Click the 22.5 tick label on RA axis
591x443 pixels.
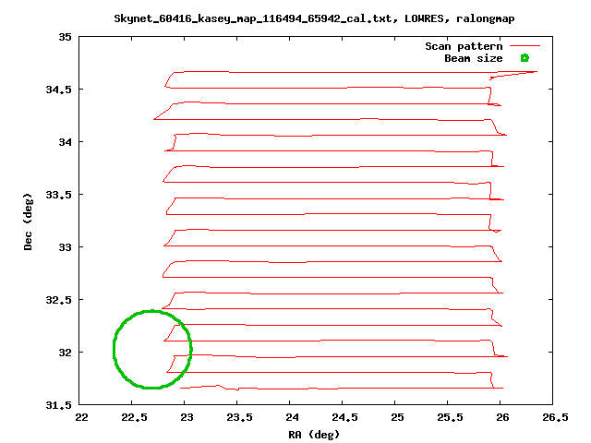[133, 418]
